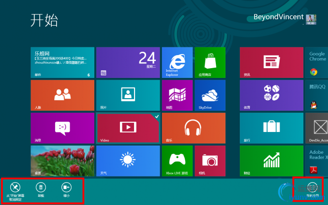The height and width of the screenshot is (205, 328).
Task: Open the News (资讯) tile
Action: pos(271,62)
